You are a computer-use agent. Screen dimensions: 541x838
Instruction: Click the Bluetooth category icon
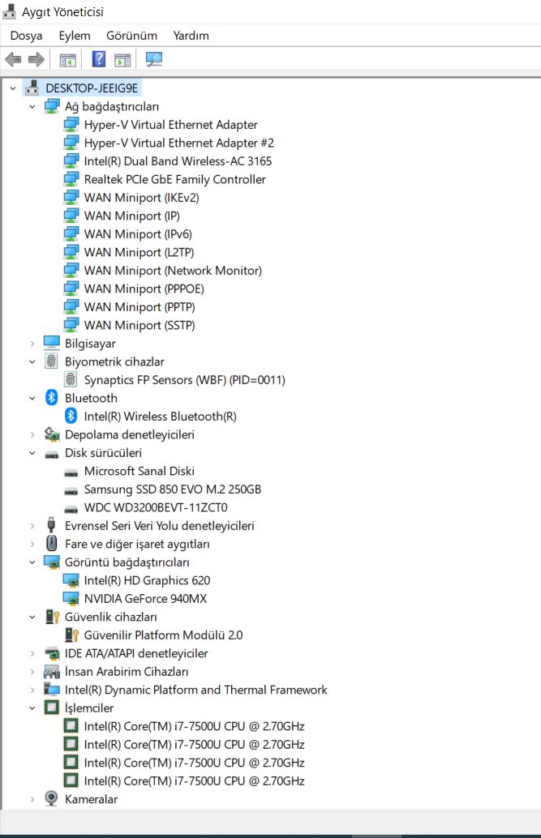[x=51, y=398]
